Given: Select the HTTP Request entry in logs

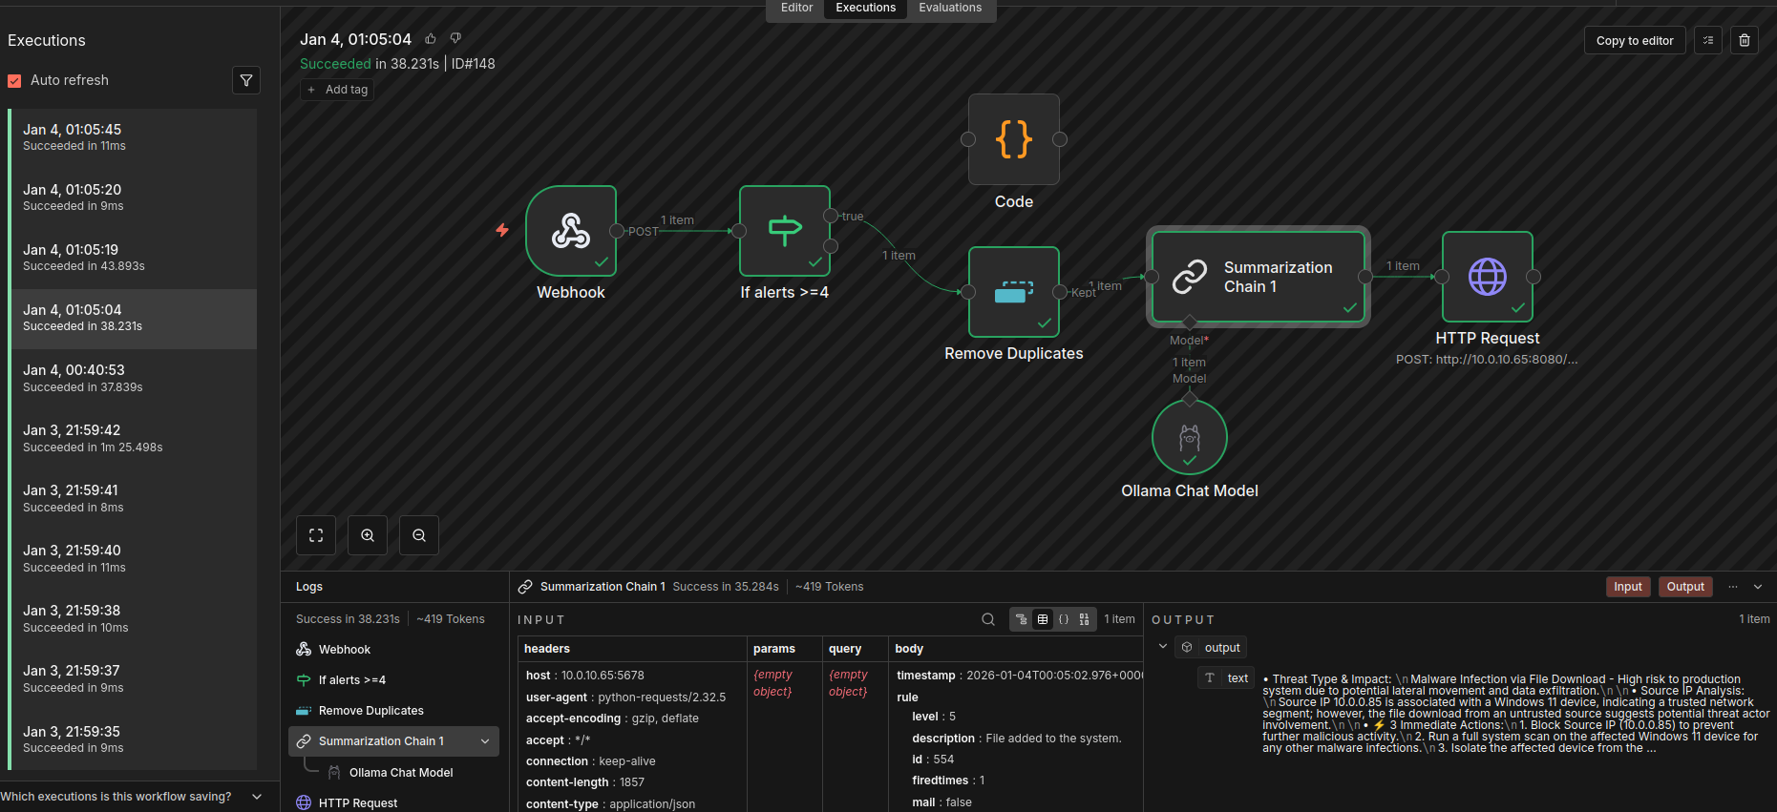Looking at the screenshot, I should click(x=393, y=803).
